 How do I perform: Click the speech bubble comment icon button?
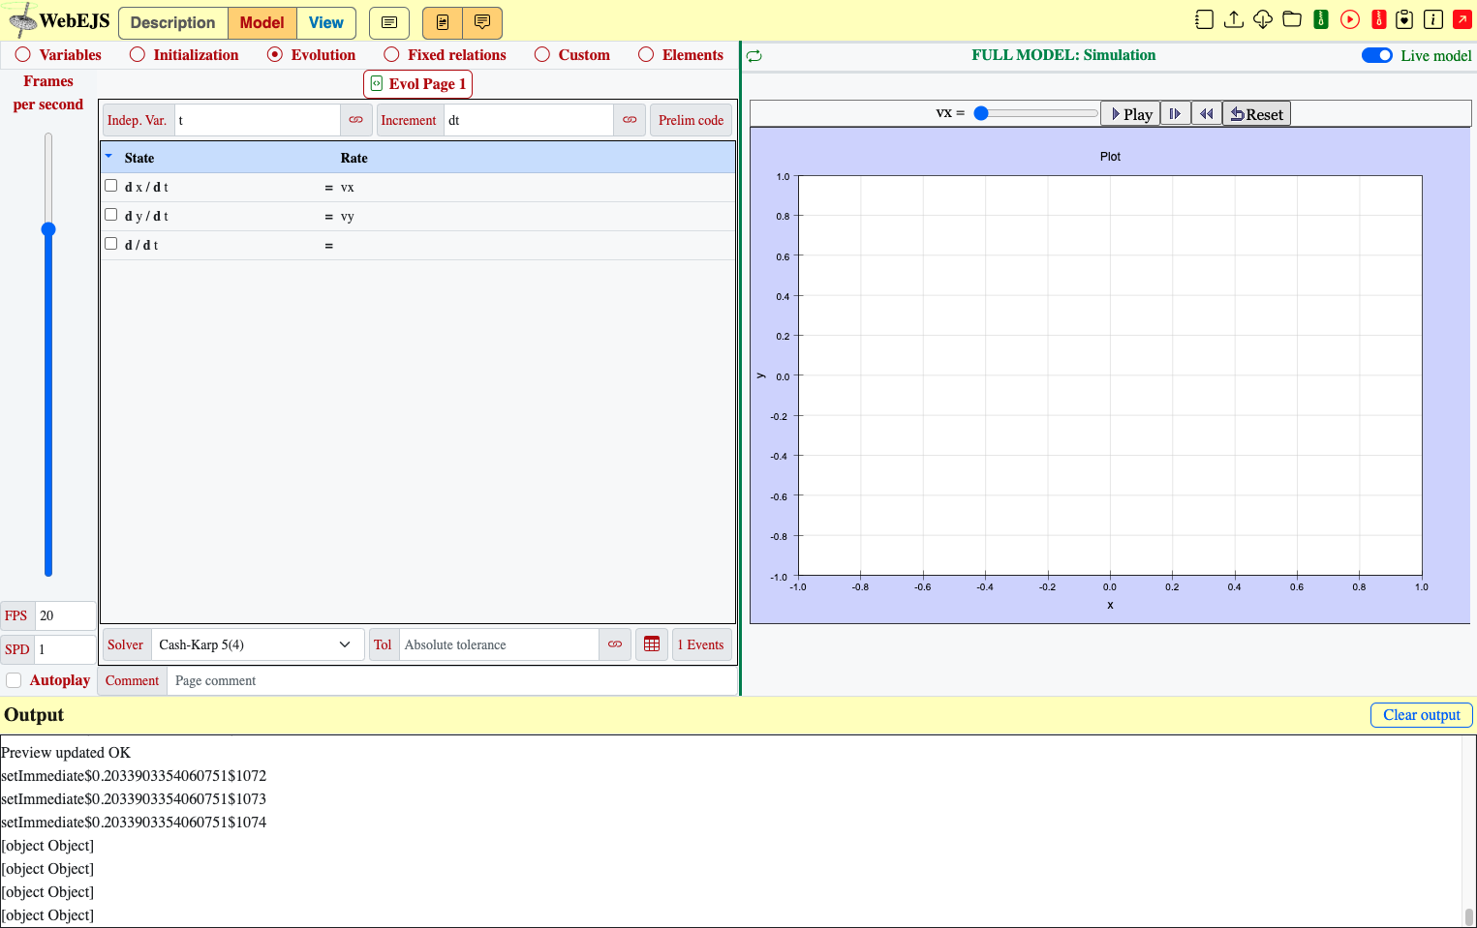point(482,22)
